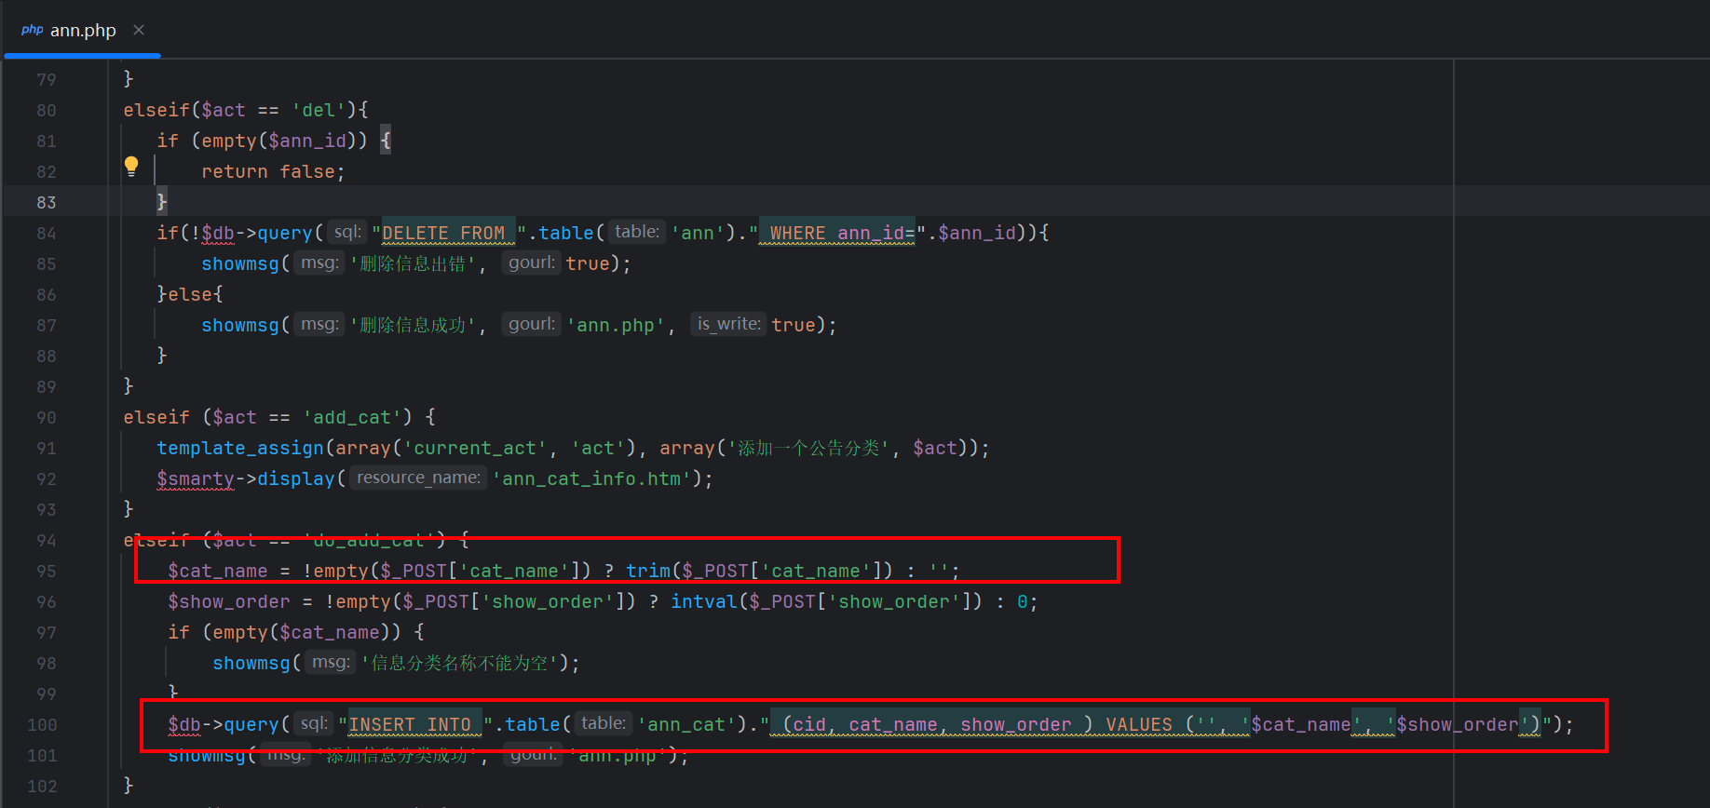1710x808 pixels.
Task: Click showmsg call on line 85
Action: 239,263
